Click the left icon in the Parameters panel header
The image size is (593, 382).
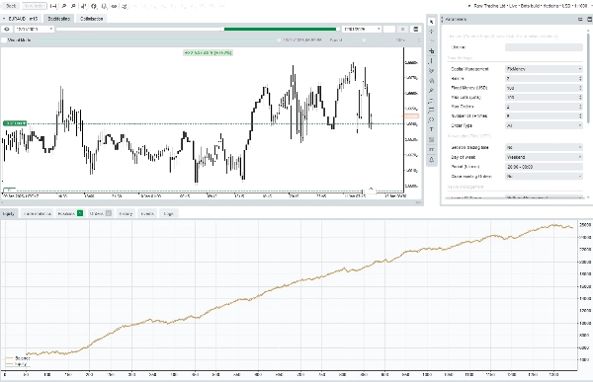click(x=580, y=19)
